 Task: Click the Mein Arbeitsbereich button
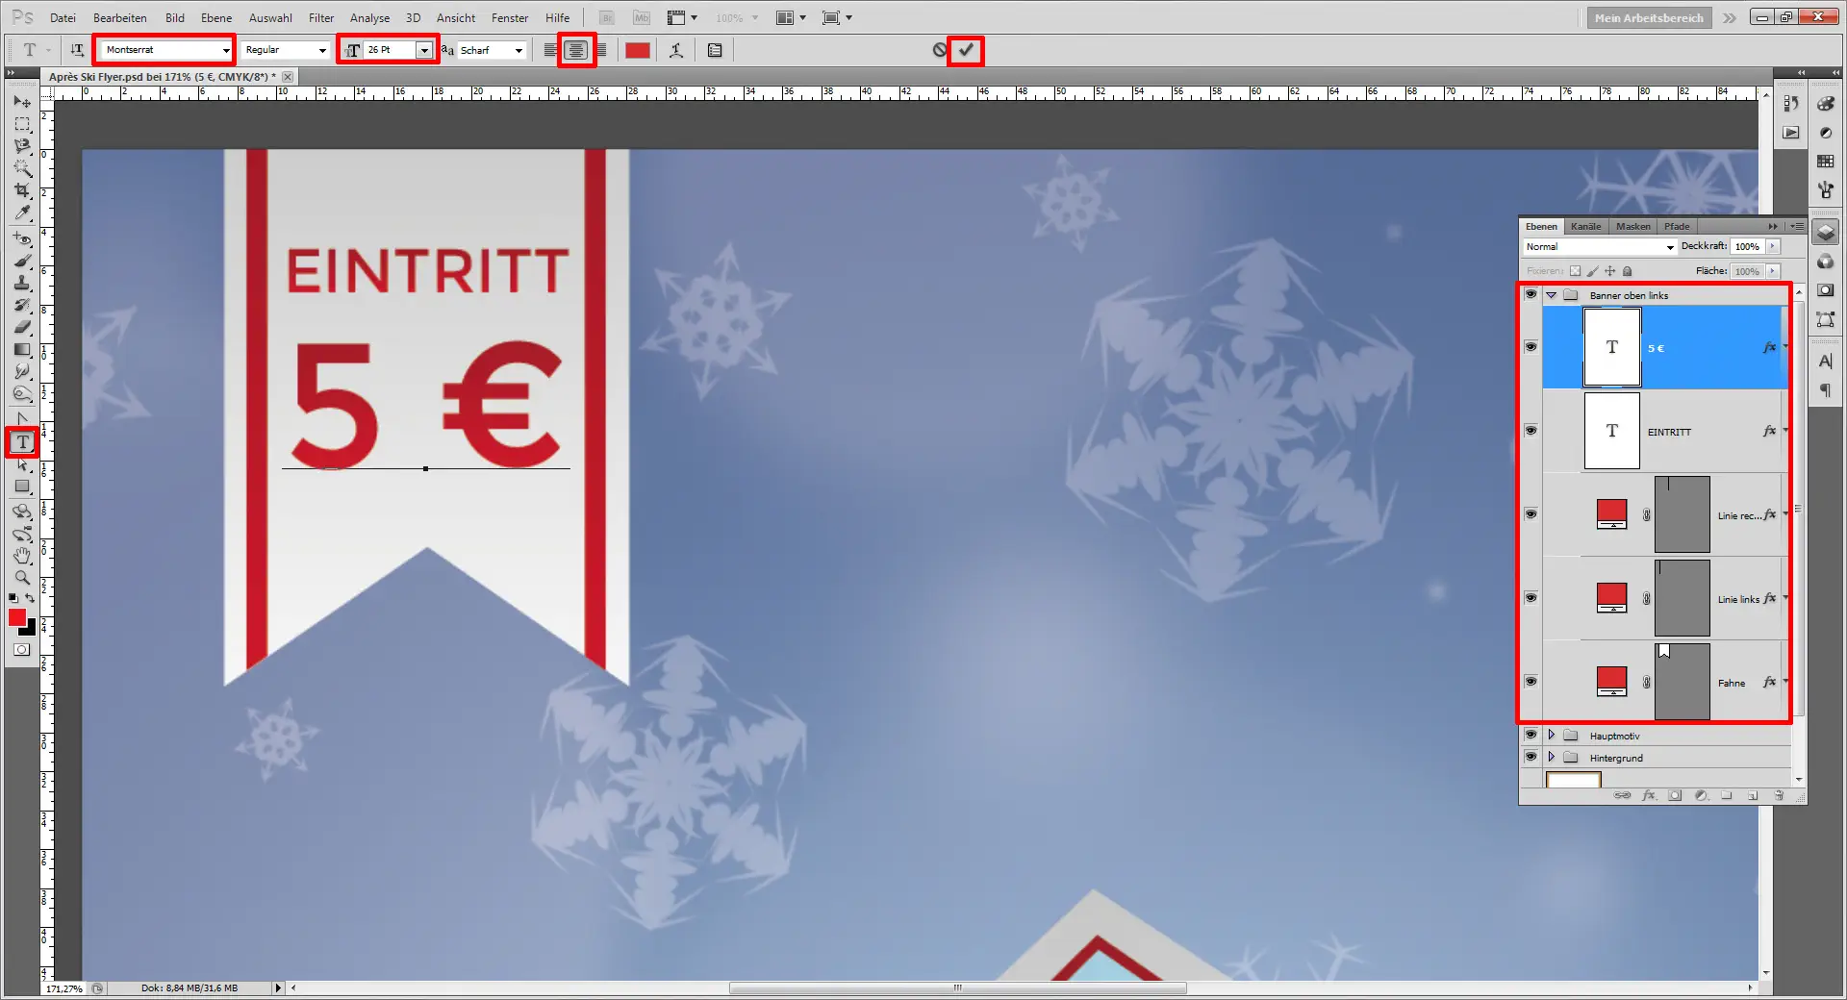coord(1648,17)
